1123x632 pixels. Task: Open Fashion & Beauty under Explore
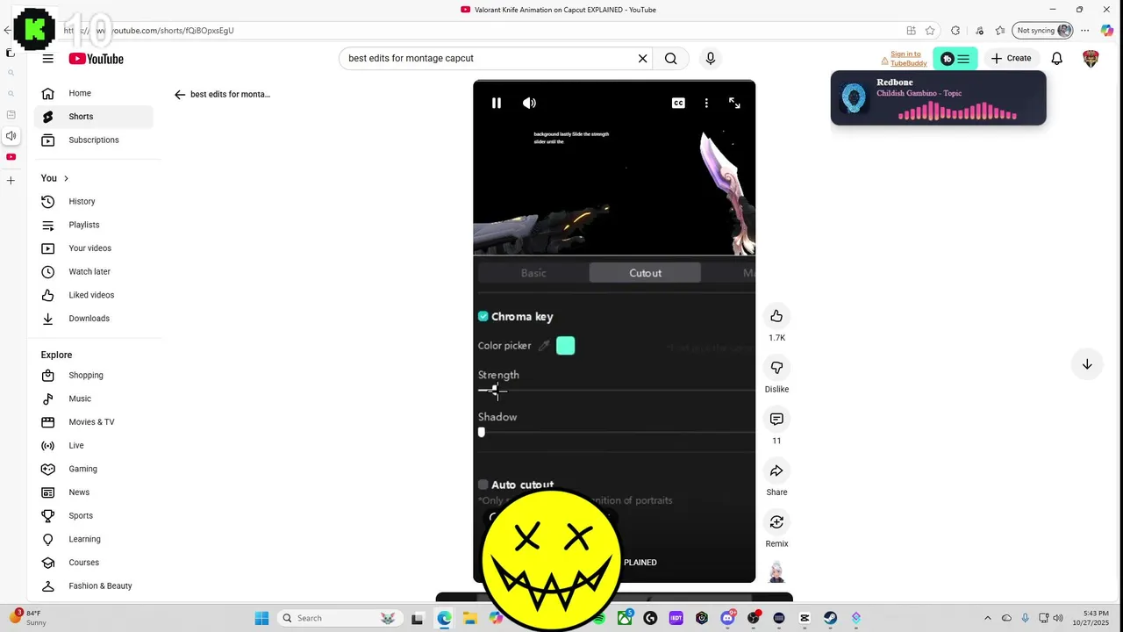pyautogui.click(x=94, y=586)
